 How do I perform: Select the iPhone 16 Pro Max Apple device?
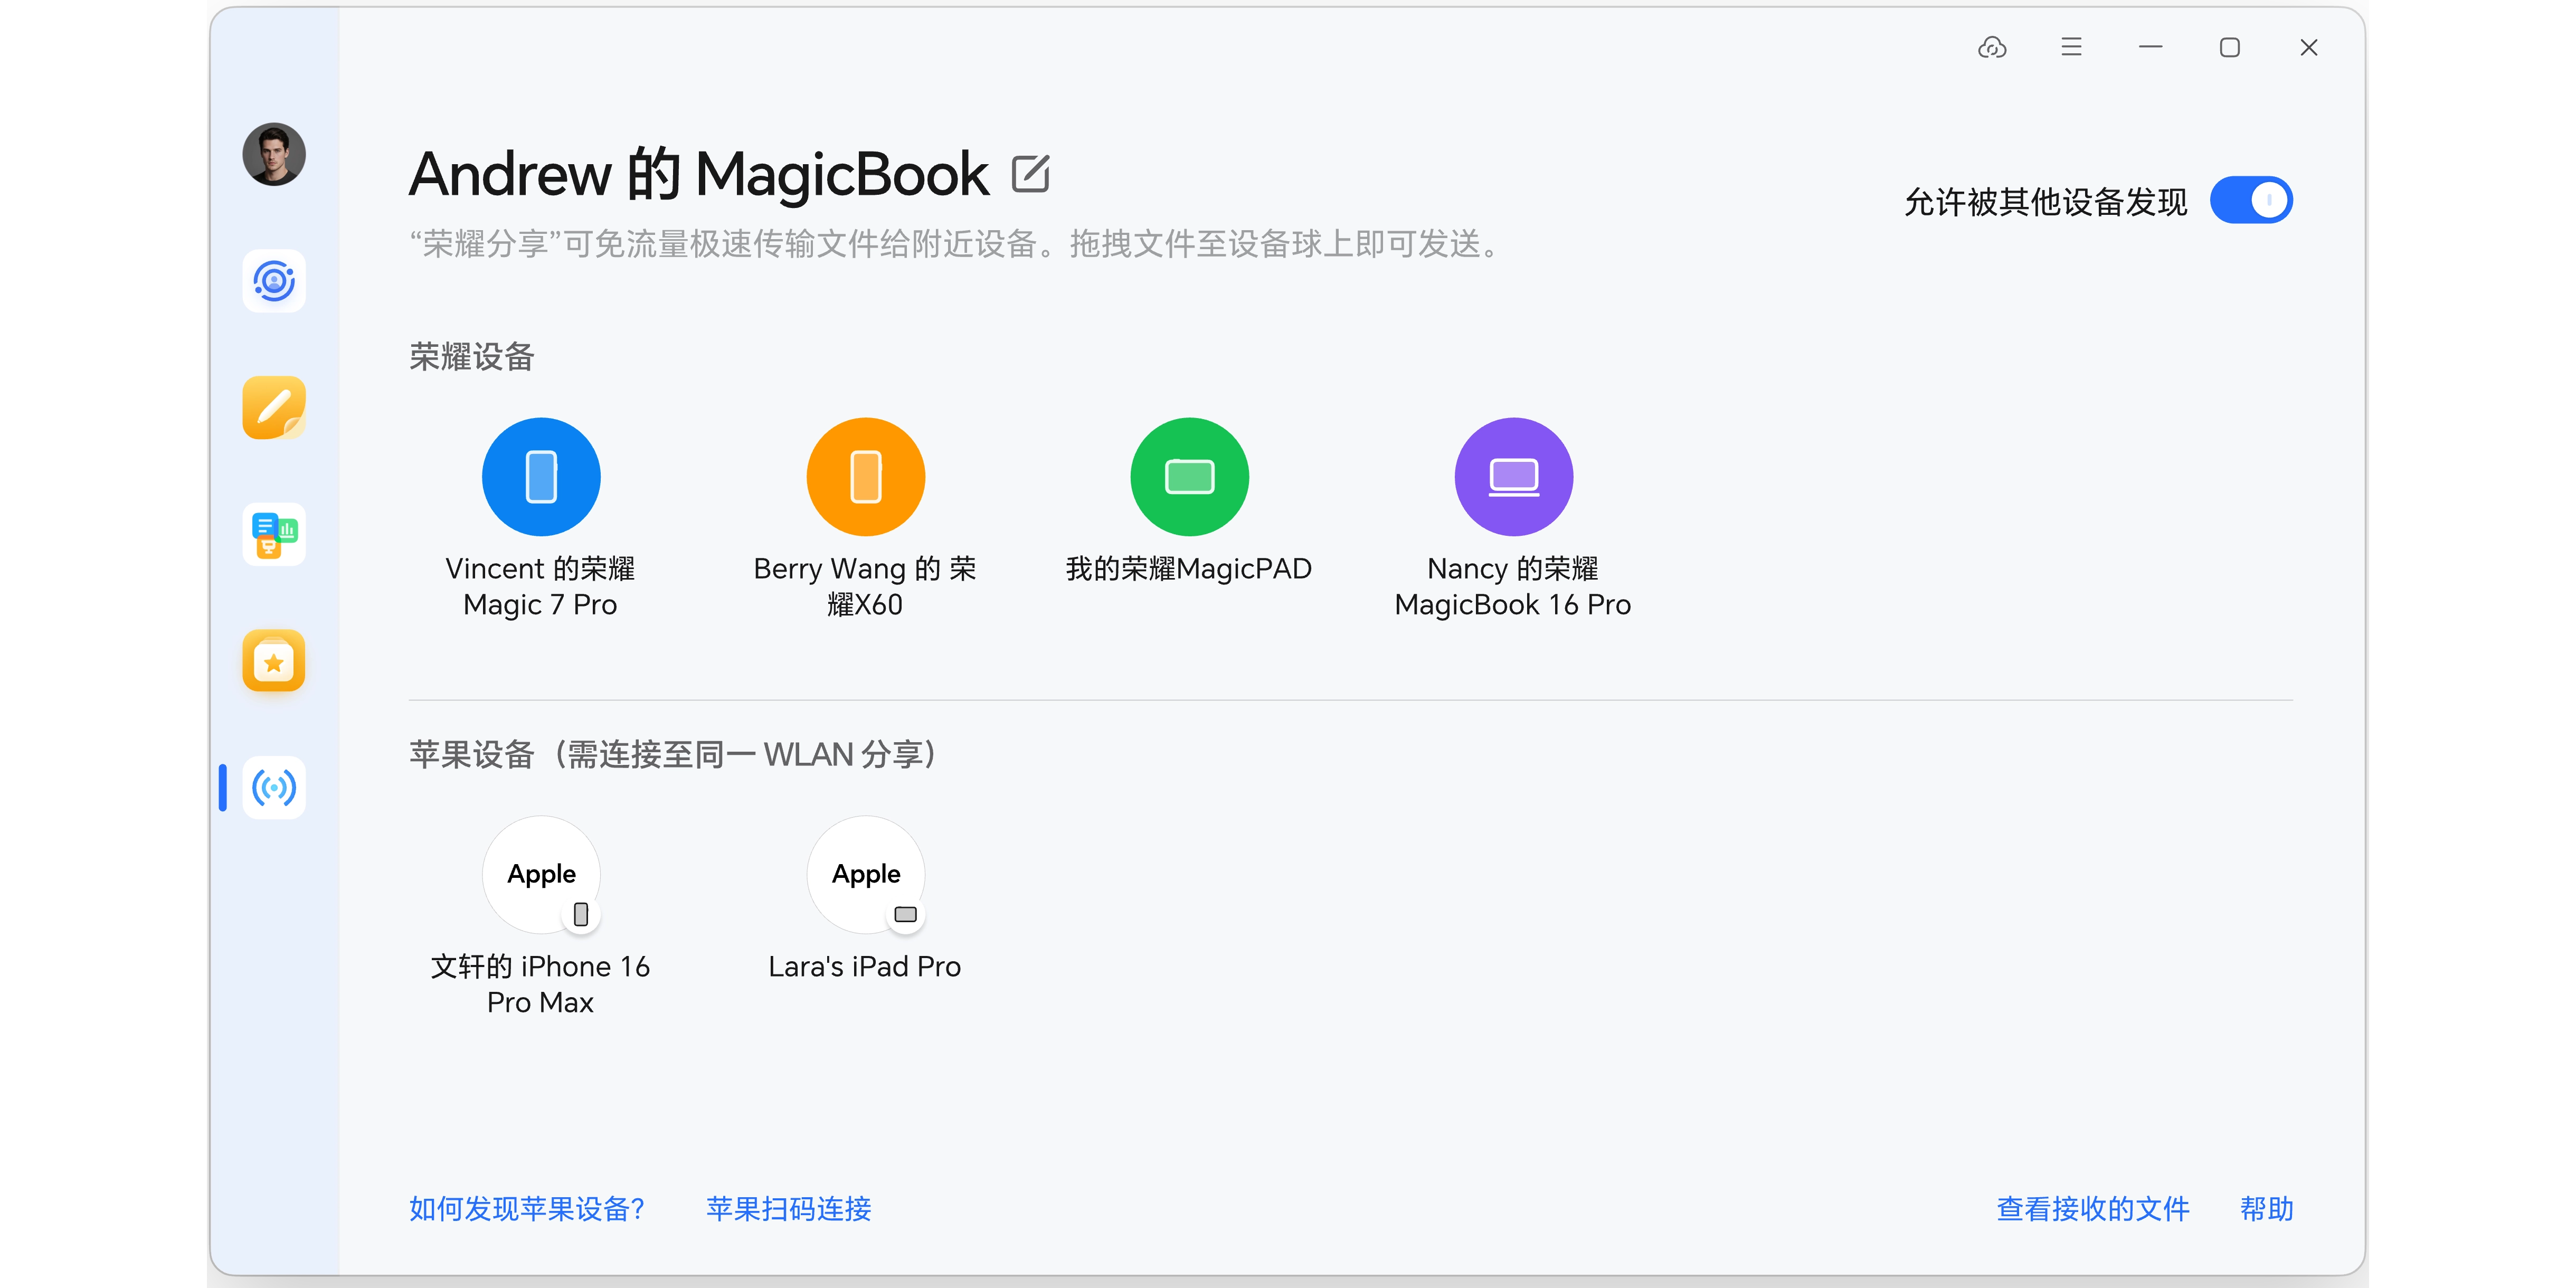tap(541, 875)
